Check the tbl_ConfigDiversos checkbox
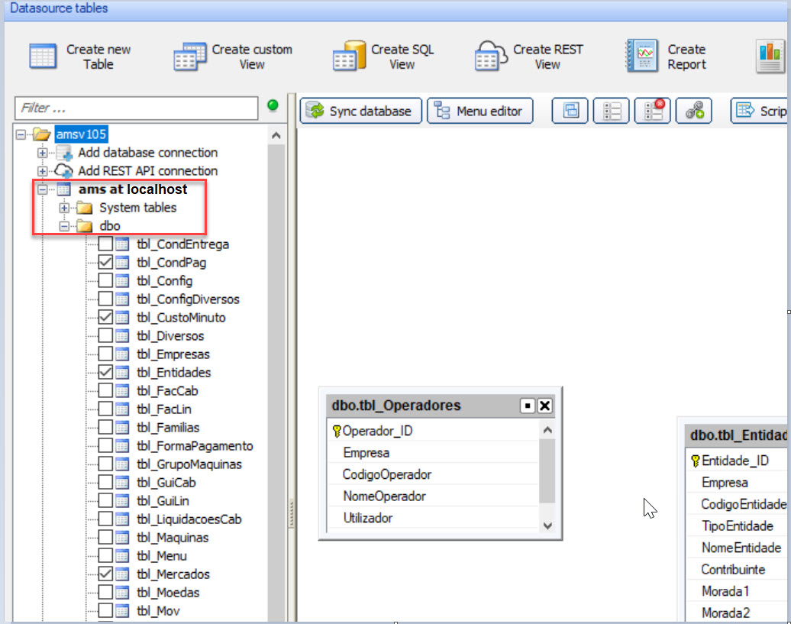This screenshot has height=624, width=791. coord(105,299)
